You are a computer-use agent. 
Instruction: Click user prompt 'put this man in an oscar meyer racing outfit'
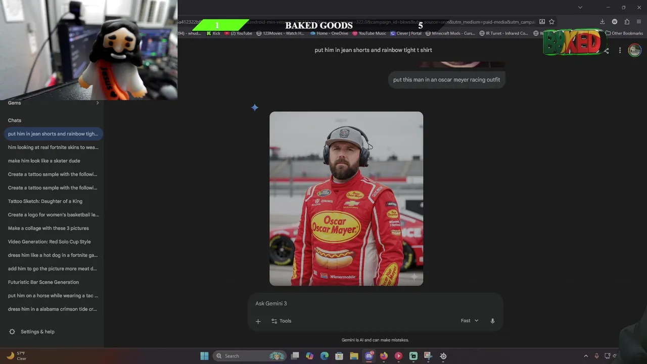pos(447,80)
